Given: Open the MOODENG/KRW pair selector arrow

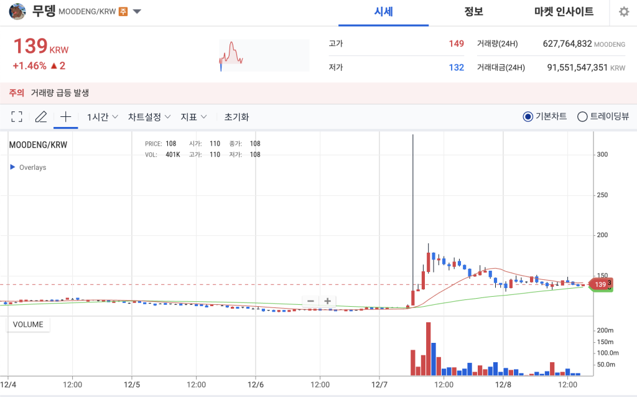Looking at the screenshot, I should pyautogui.click(x=138, y=11).
